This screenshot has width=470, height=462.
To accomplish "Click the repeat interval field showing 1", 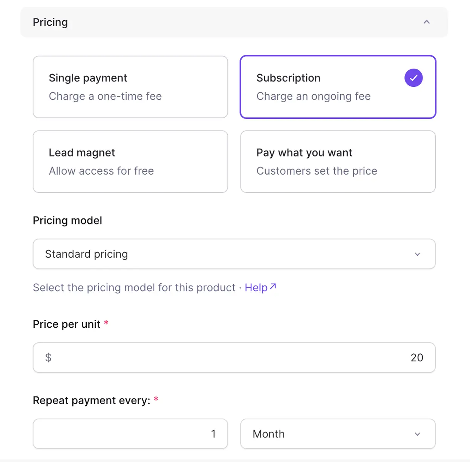I will (x=130, y=434).
